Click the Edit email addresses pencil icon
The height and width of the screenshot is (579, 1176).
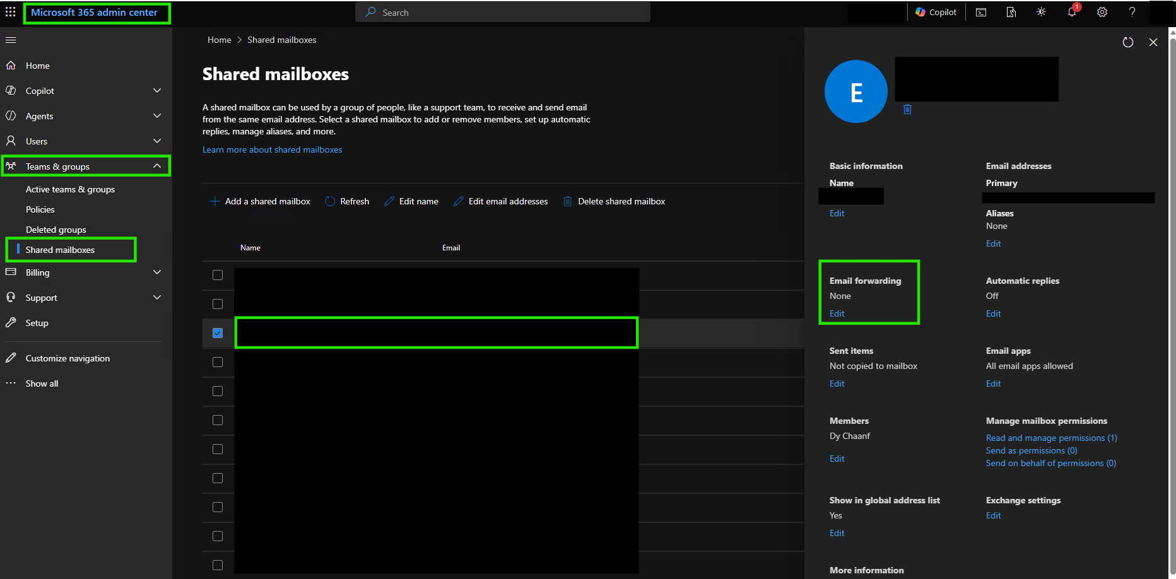click(x=459, y=201)
